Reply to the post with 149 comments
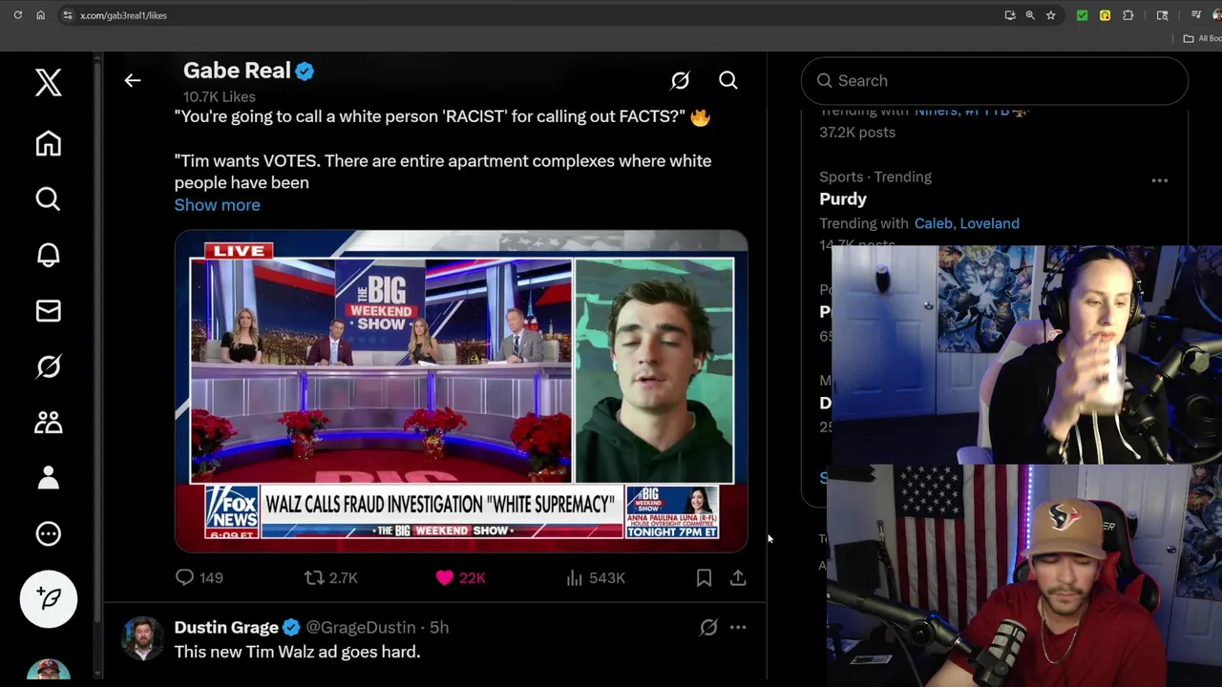The image size is (1222, 687). [199, 577]
